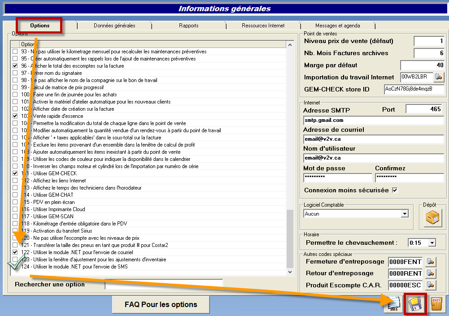Enable option 114 Utiliser GEM-CHAT
The width and height of the screenshot is (449, 316).
[x=15, y=195]
